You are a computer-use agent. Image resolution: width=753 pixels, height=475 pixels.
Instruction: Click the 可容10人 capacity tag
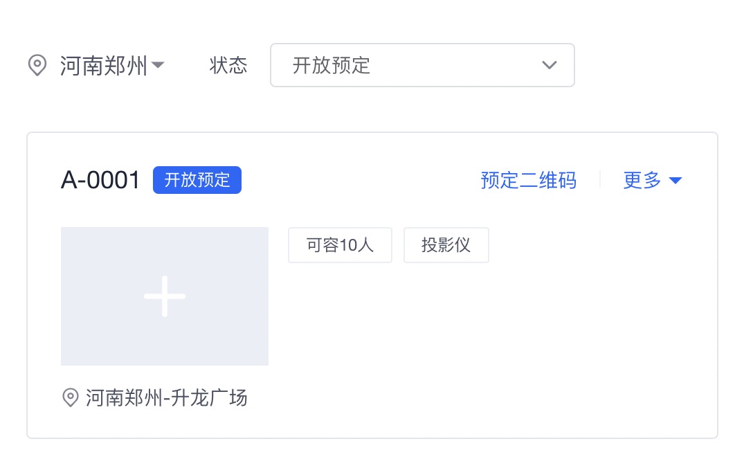tap(340, 245)
